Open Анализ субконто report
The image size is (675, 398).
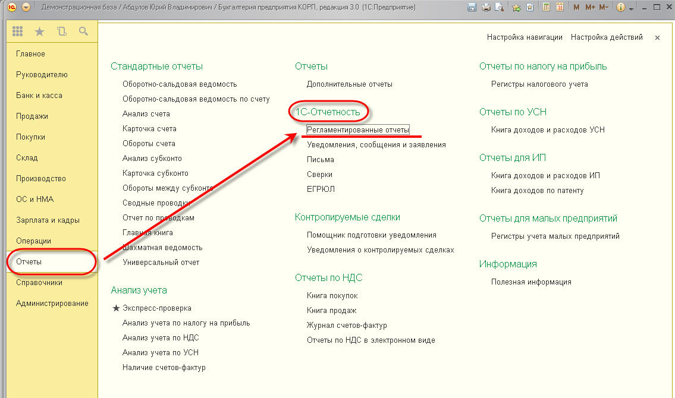[152, 159]
